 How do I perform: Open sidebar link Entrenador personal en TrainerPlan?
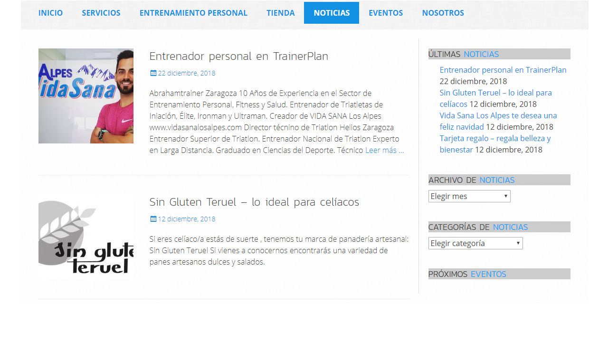[x=503, y=70]
